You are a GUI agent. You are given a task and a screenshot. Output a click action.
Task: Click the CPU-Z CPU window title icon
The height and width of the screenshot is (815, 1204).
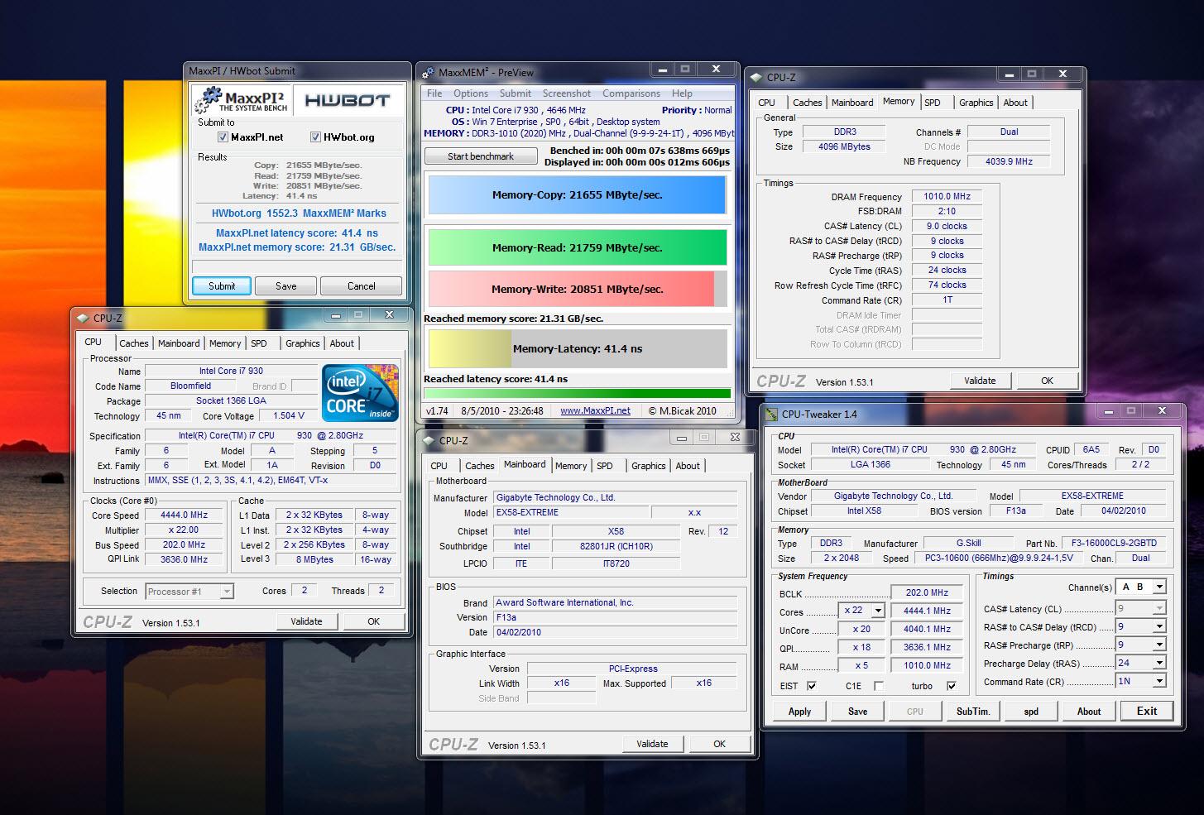click(83, 319)
